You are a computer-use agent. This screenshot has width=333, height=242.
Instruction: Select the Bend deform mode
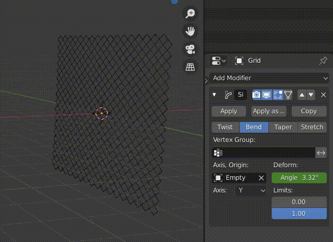(x=254, y=127)
